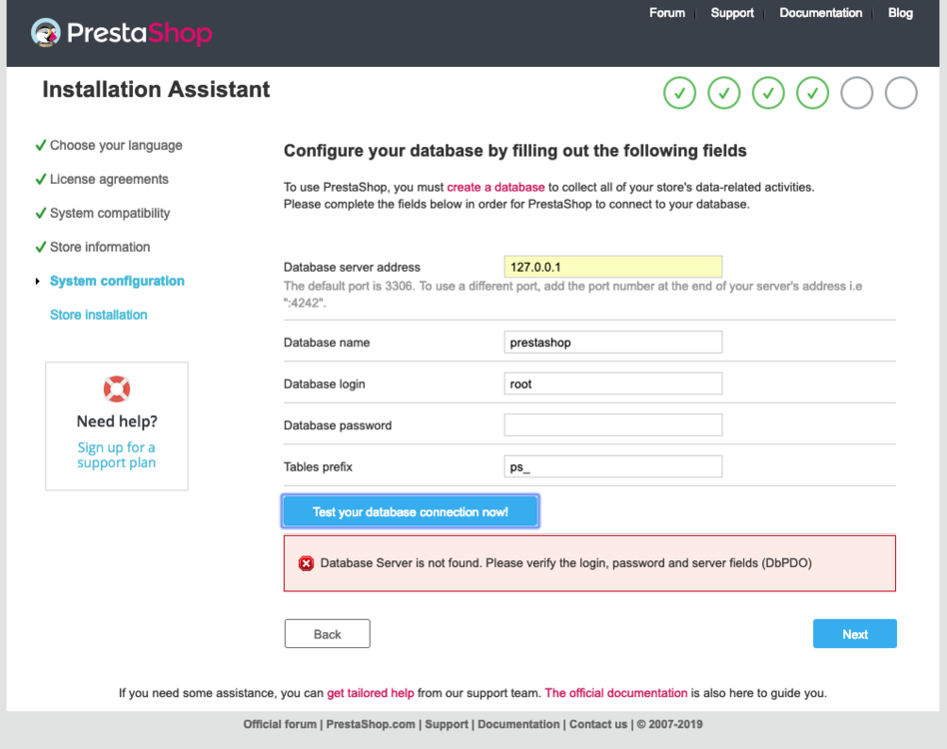Go to the Blog header link
This screenshot has height=749, width=947.
pos(900,13)
